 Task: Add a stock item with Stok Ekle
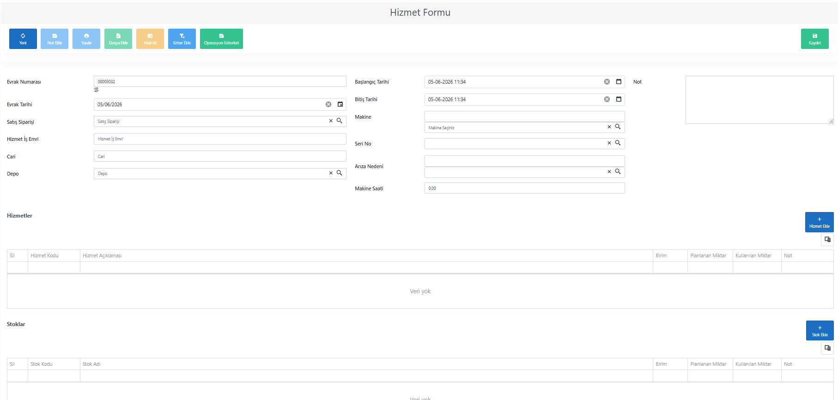coord(820,331)
